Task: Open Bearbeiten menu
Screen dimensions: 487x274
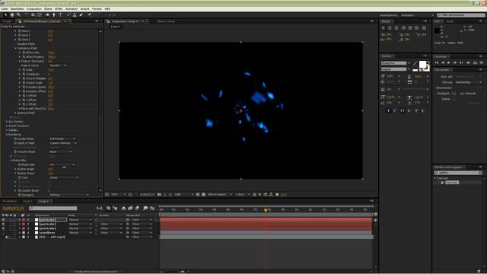Action: [x=17, y=8]
